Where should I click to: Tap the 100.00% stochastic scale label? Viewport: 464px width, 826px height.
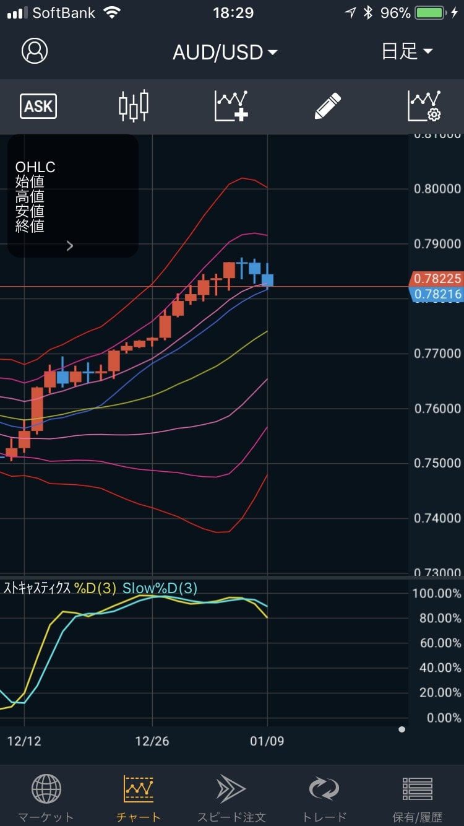coord(437,593)
